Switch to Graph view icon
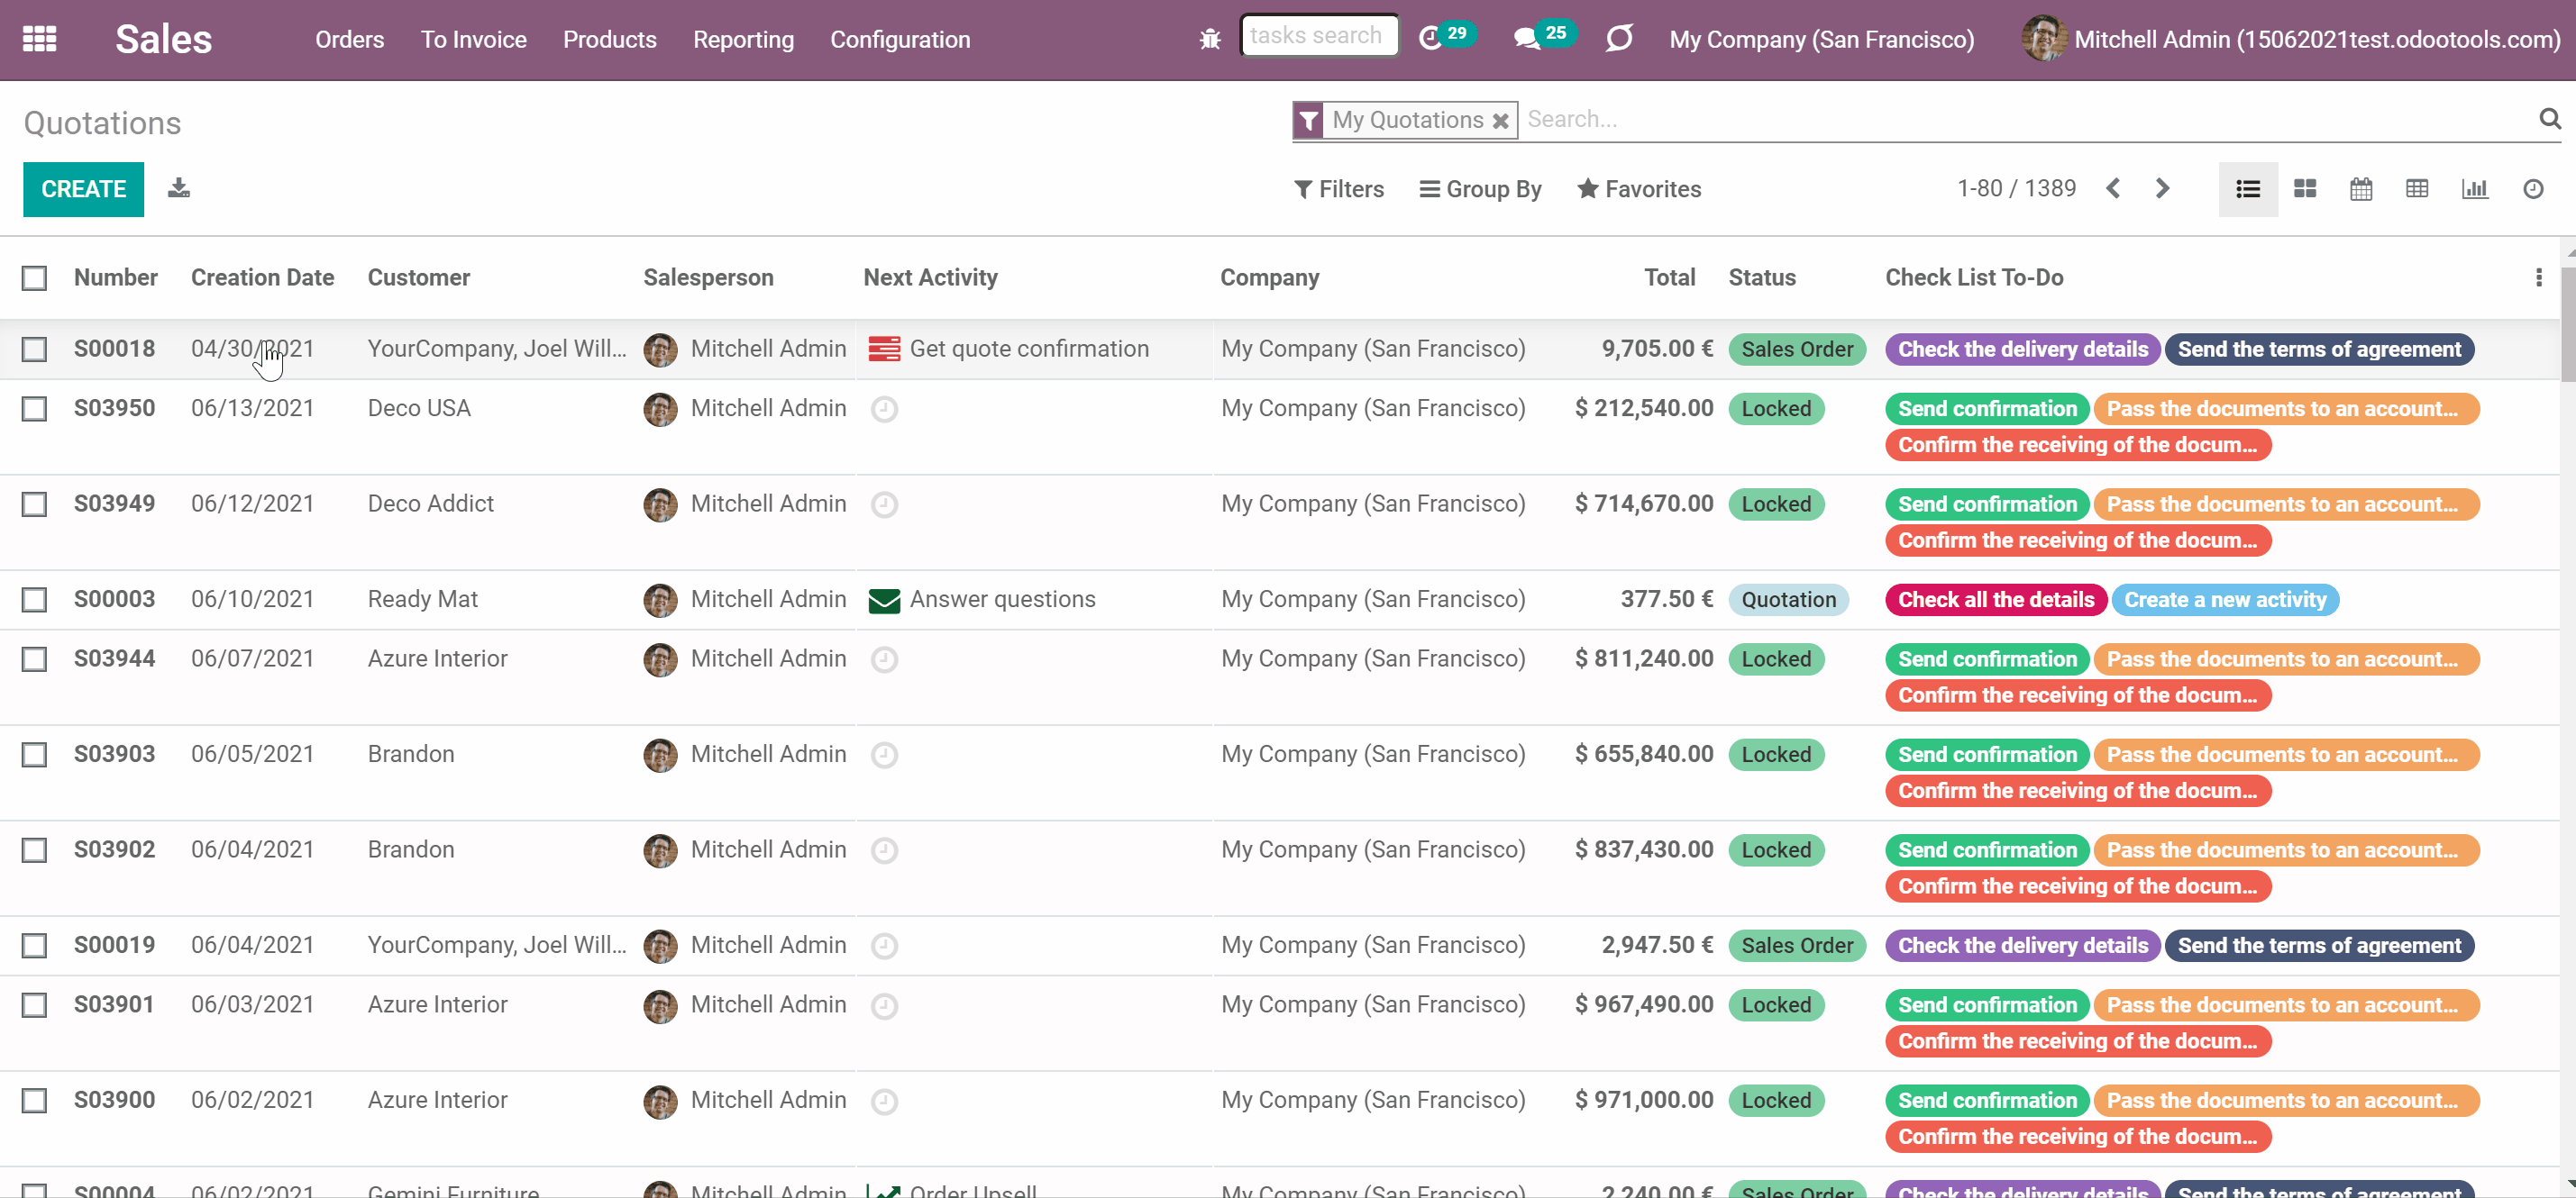 (2474, 189)
